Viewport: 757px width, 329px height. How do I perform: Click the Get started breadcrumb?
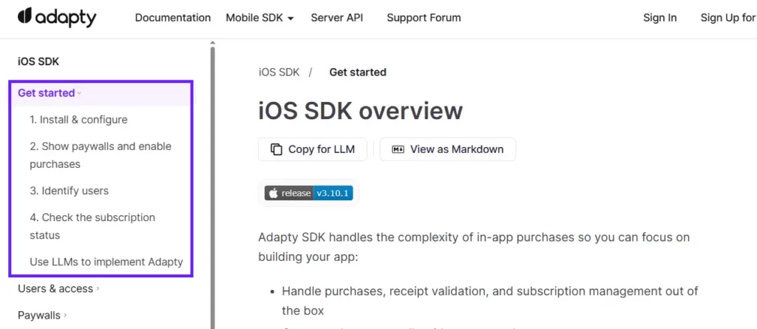[x=358, y=72]
